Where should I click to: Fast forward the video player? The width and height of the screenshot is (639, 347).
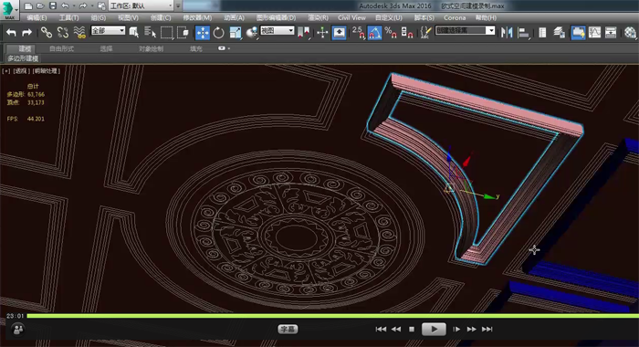tap(472, 329)
